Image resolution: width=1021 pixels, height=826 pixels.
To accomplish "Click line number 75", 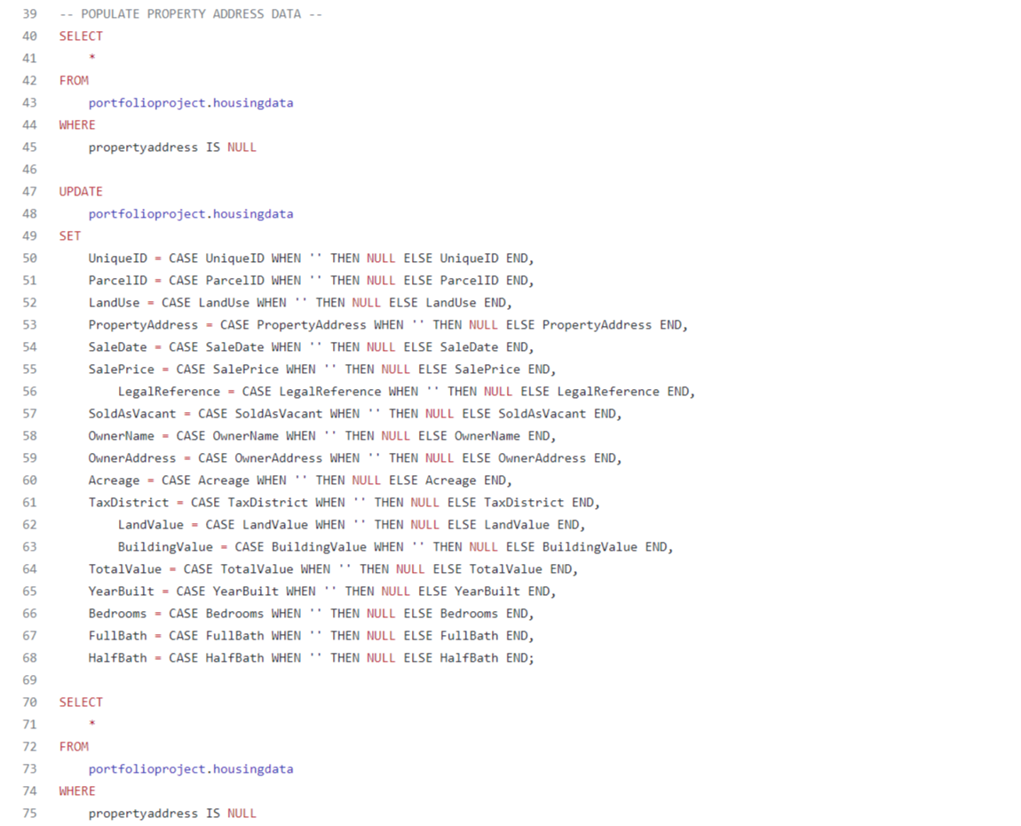I will tap(29, 814).
